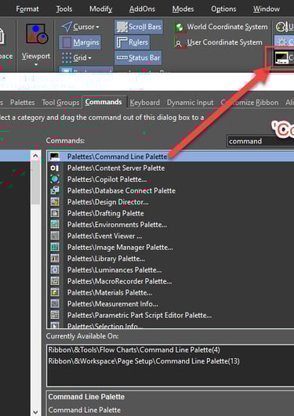294x416 pixels.
Task: Toggle Scroll Bars visibility
Action: click(x=139, y=27)
